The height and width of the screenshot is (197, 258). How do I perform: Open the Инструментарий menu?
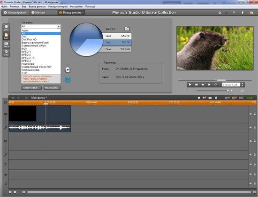pos(58,7)
